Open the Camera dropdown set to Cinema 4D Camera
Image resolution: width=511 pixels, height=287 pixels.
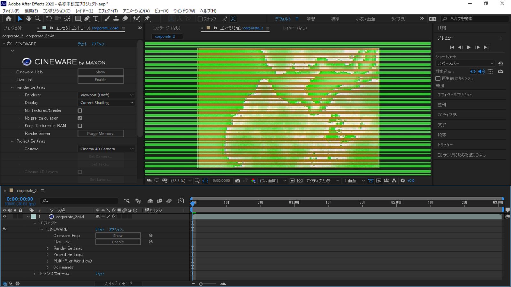(x=106, y=149)
